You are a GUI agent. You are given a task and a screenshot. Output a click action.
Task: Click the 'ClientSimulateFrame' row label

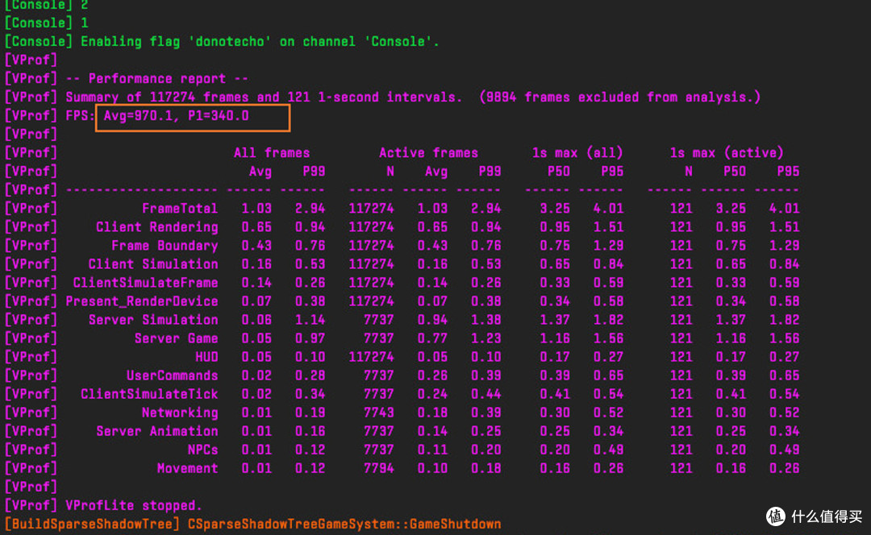tap(145, 283)
